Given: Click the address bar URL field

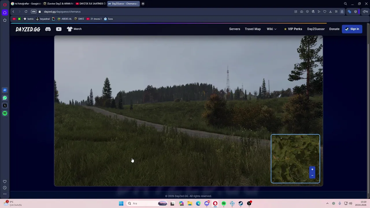Looking at the screenshot, I should pyautogui.click(x=168, y=12).
